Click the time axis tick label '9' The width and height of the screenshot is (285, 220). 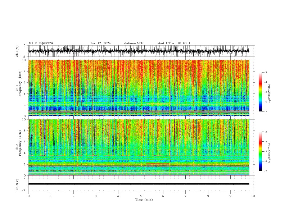(230, 196)
